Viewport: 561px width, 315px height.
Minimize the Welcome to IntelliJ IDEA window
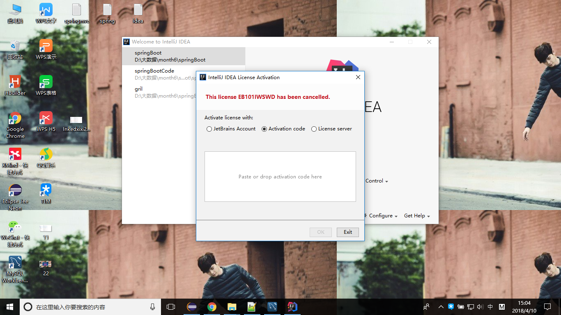click(x=392, y=42)
